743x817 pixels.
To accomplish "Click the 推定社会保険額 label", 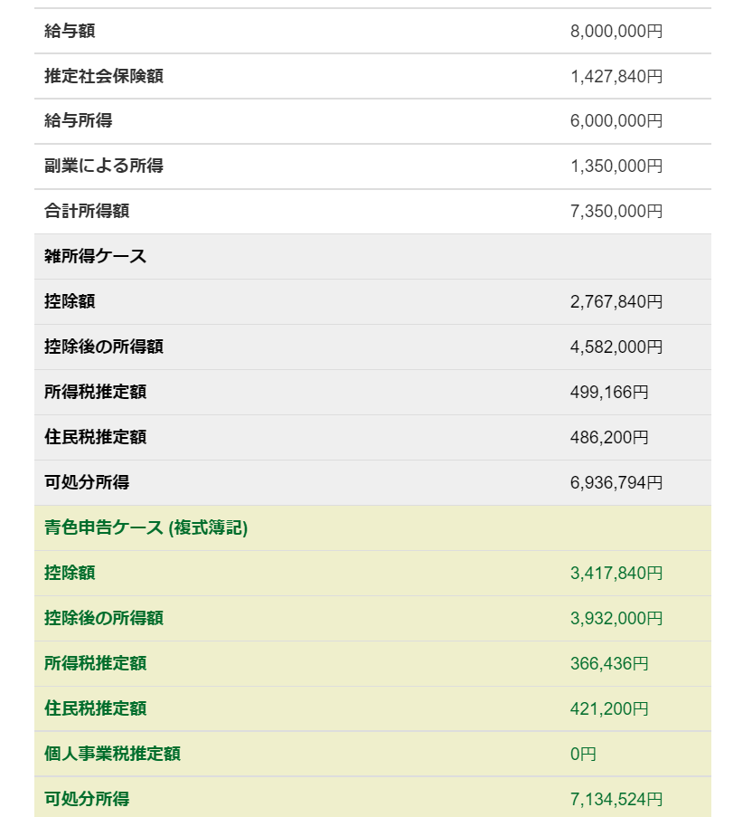I will coord(104,76).
